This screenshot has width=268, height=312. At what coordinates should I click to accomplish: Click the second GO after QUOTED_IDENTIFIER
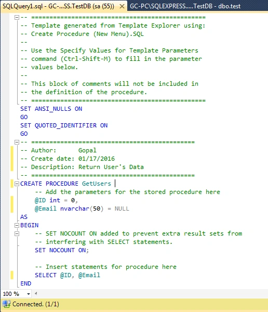point(24,134)
